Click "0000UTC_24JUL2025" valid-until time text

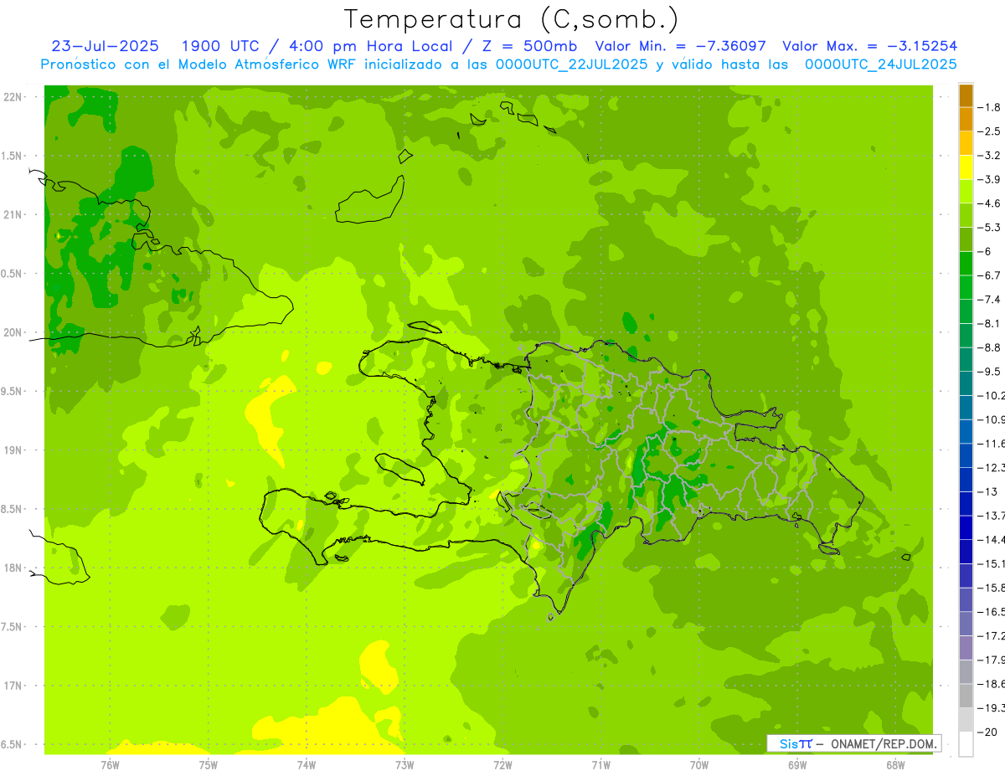[881, 64]
